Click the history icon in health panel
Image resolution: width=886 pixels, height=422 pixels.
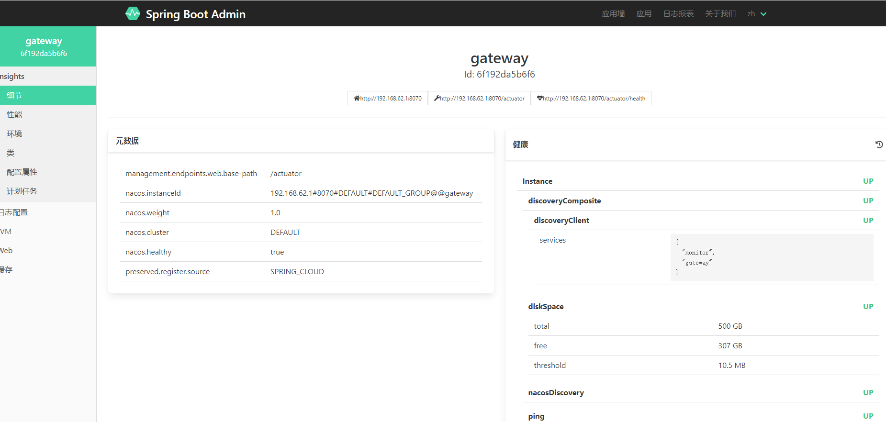[879, 144]
